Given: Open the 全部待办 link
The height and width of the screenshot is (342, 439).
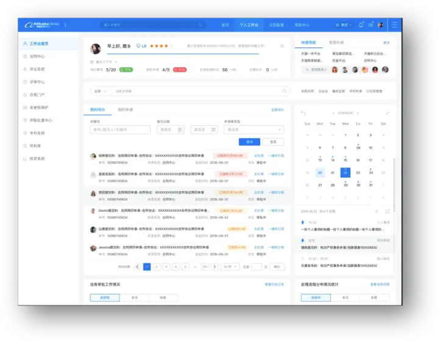Looking at the screenshot, I should coord(277,110).
